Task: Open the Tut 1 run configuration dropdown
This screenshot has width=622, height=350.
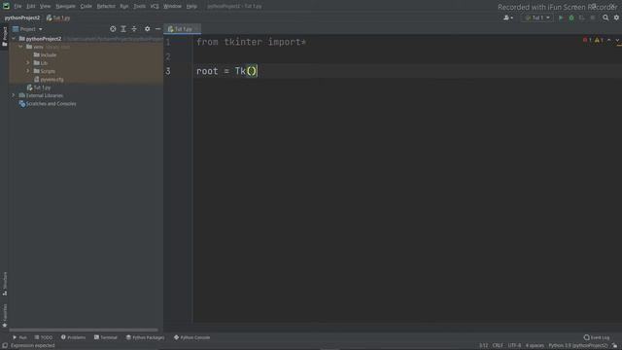Action: click(537, 17)
